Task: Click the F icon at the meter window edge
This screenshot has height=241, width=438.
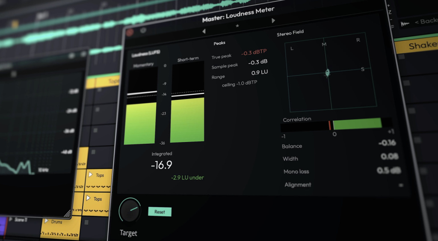Action: pos(392,26)
